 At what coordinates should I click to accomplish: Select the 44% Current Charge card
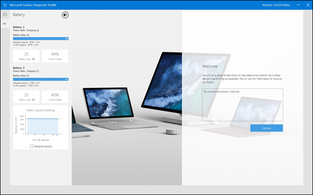click(55, 56)
